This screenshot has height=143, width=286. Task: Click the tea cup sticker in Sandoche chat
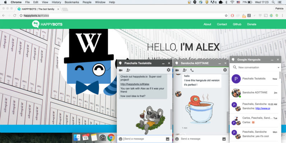point(199,109)
